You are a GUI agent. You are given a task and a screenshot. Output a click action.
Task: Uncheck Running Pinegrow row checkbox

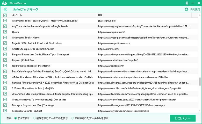tap(5, 83)
